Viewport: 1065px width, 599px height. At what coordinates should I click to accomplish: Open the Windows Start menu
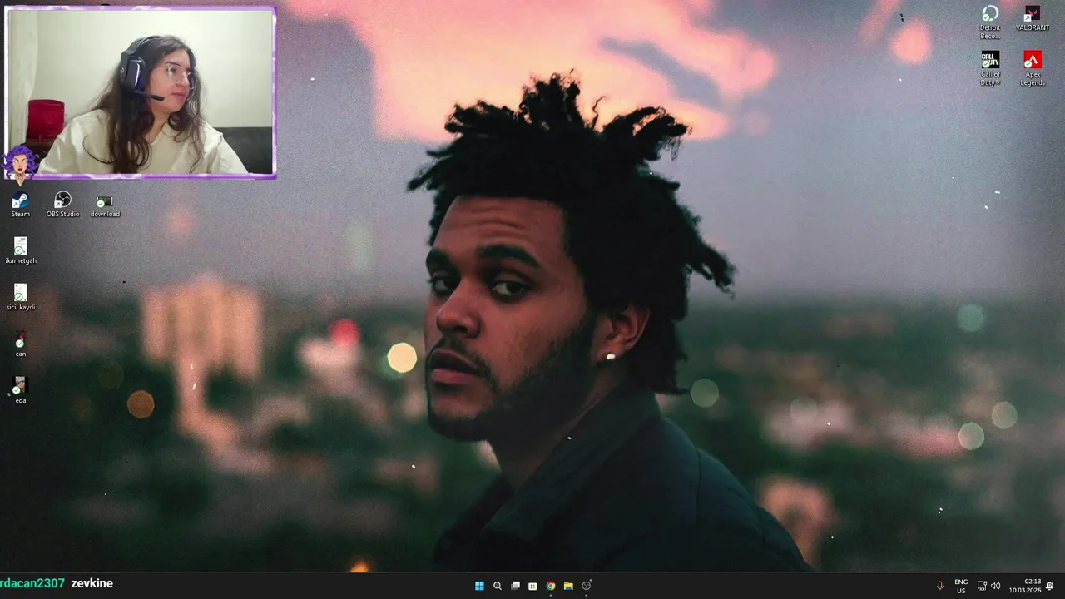coord(479,586)
